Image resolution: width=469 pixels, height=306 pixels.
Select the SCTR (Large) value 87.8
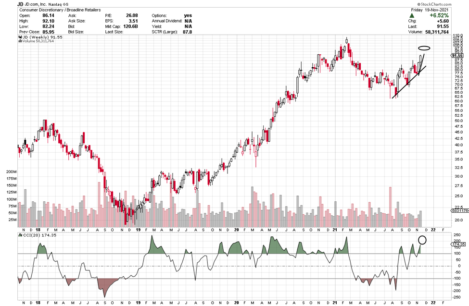coord(187,32)
